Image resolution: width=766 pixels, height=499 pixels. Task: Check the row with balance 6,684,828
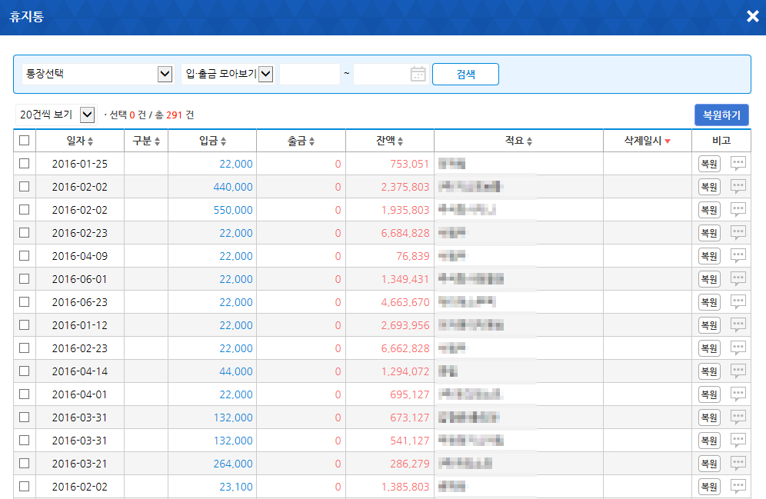click(x=25, y=233)
